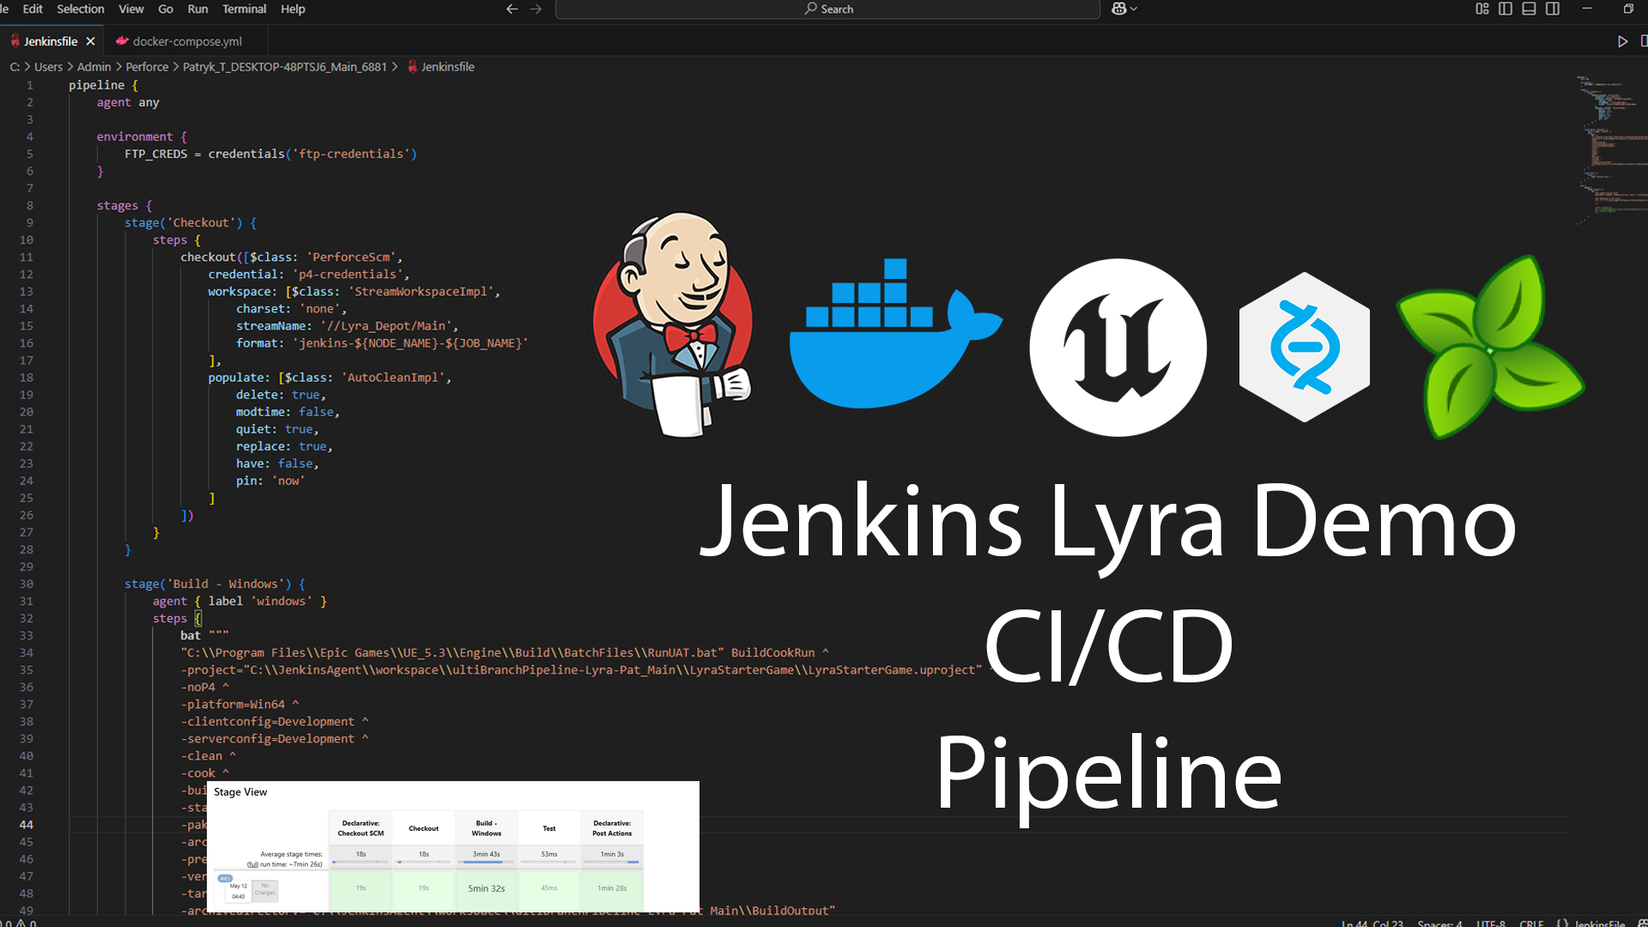Go back using the navigation arrow
1648x927 pixels.
[x=512, y=9]
